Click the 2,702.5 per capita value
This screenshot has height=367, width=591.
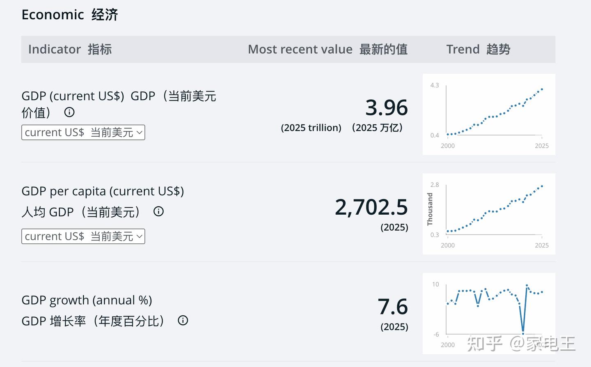point(371,207)
